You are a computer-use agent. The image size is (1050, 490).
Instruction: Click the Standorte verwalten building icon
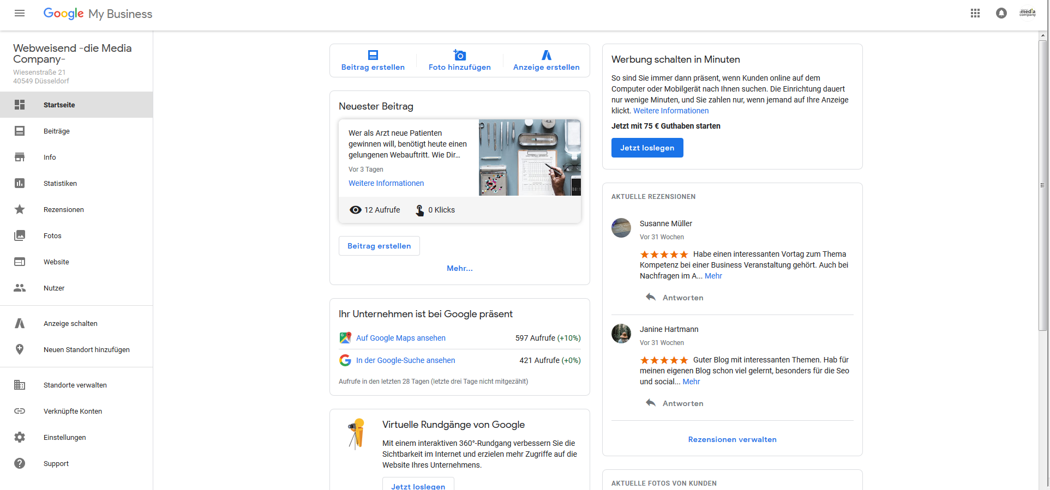pyautogui.click(x=20, y=385)
